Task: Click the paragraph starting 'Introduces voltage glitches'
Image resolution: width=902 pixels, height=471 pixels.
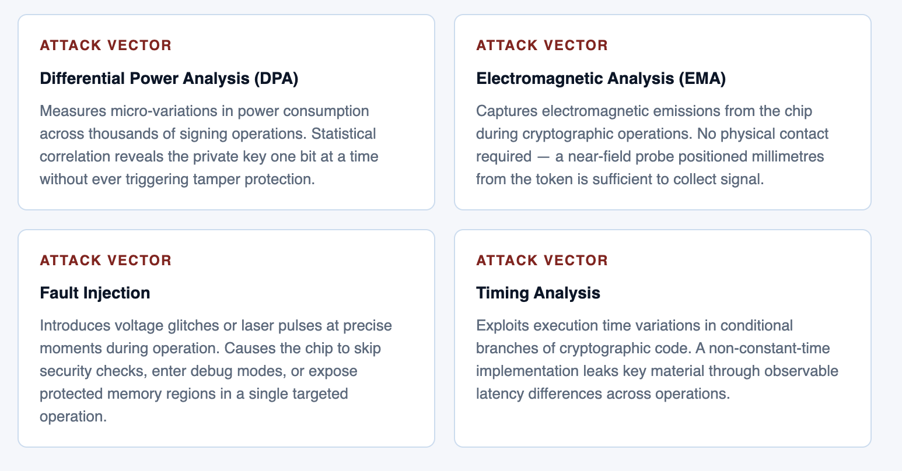Action: 216,371
